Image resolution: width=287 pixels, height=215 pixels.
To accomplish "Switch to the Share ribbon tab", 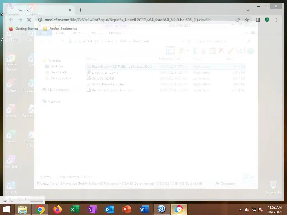I will [x=76, y=33].
